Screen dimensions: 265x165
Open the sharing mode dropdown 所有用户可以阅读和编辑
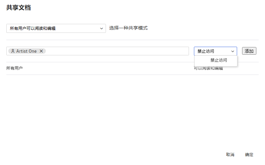pos(56,28)
